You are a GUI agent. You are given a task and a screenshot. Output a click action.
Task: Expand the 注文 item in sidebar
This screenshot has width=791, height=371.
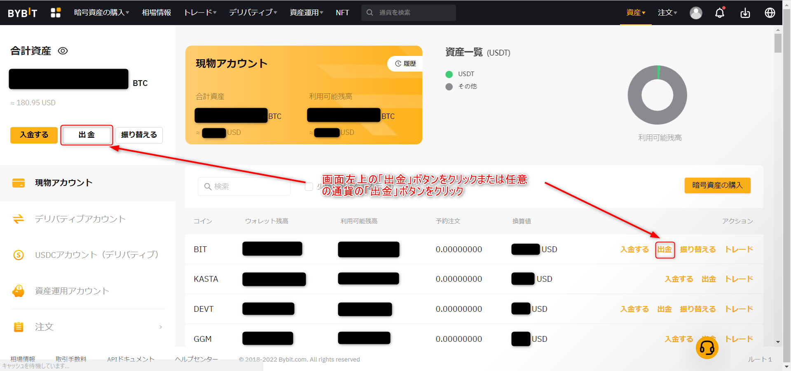point(87,327)
